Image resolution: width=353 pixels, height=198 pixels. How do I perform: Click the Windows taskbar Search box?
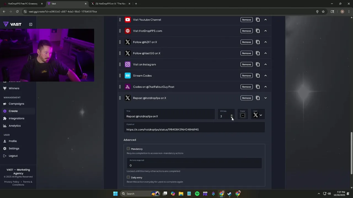tap(141, 194)
